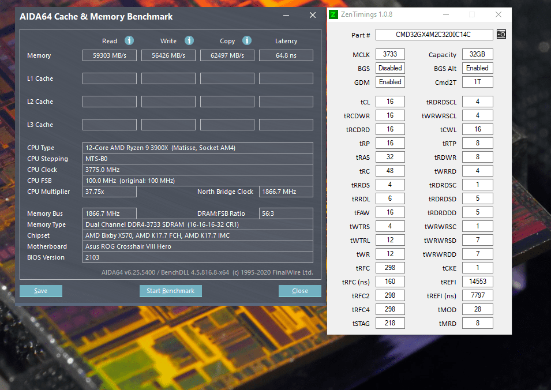Click CPU Multiplier value 37.75x
551x390 pixels.
point(110,192)
